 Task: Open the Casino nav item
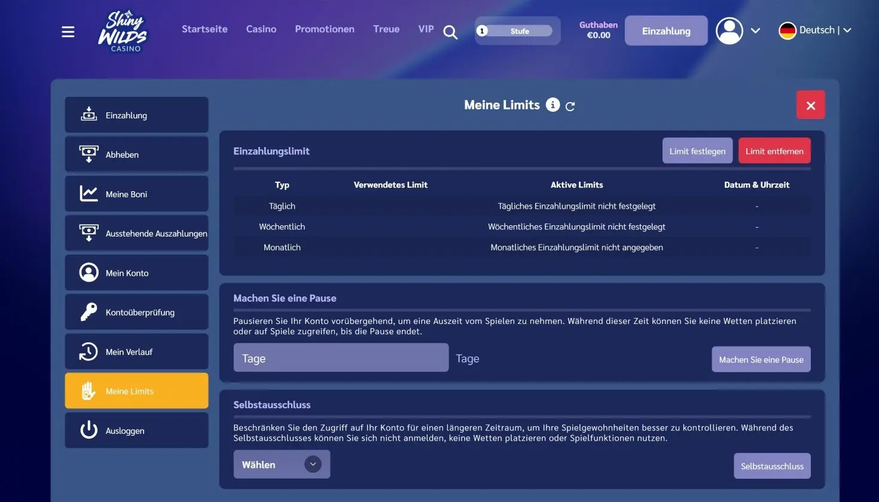point(261,29)
